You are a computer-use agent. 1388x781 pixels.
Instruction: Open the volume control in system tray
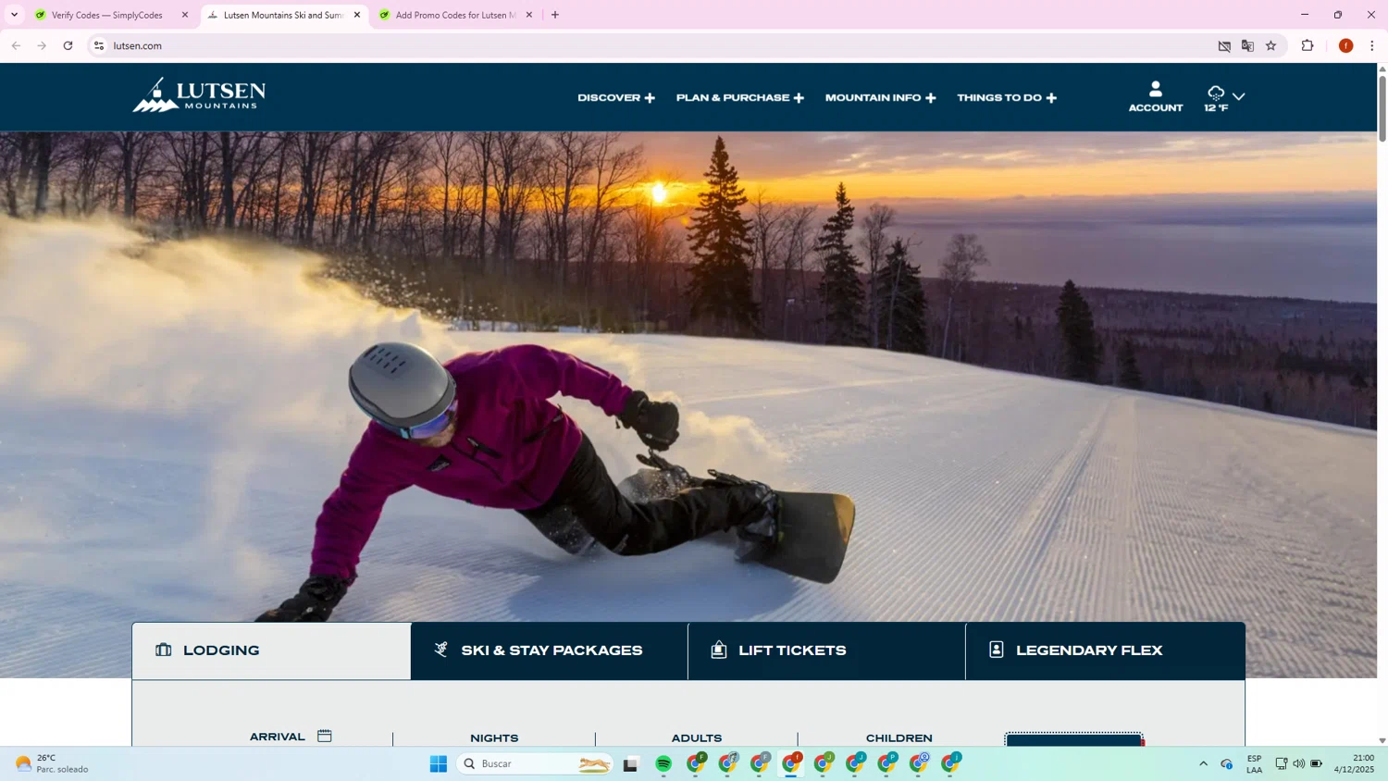tap(1298, 763)
